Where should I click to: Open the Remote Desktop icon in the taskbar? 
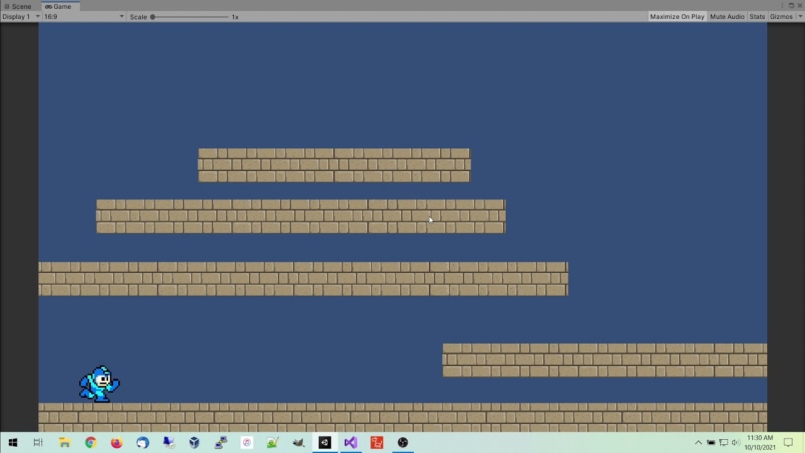(169, 443)
